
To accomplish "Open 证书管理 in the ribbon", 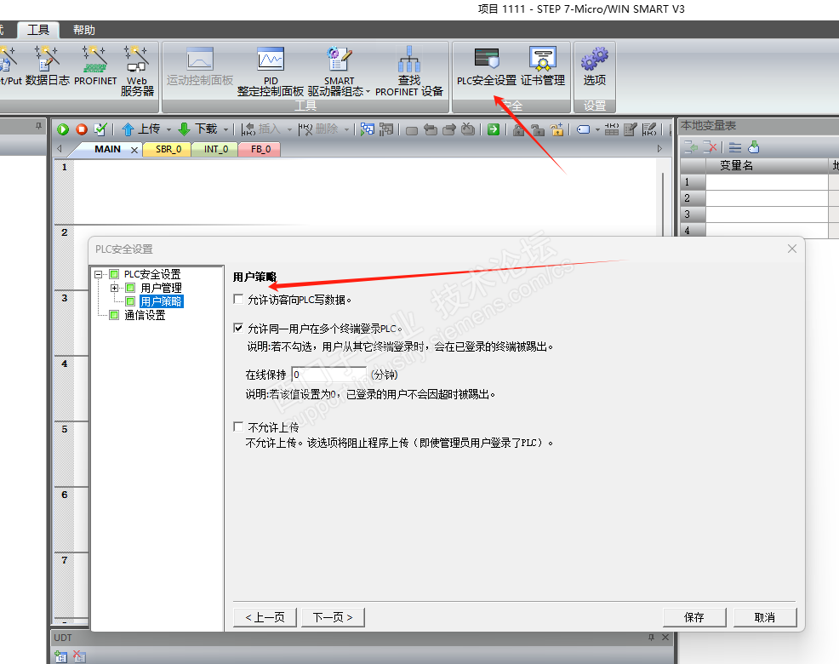I will click(x=543, y=66).
